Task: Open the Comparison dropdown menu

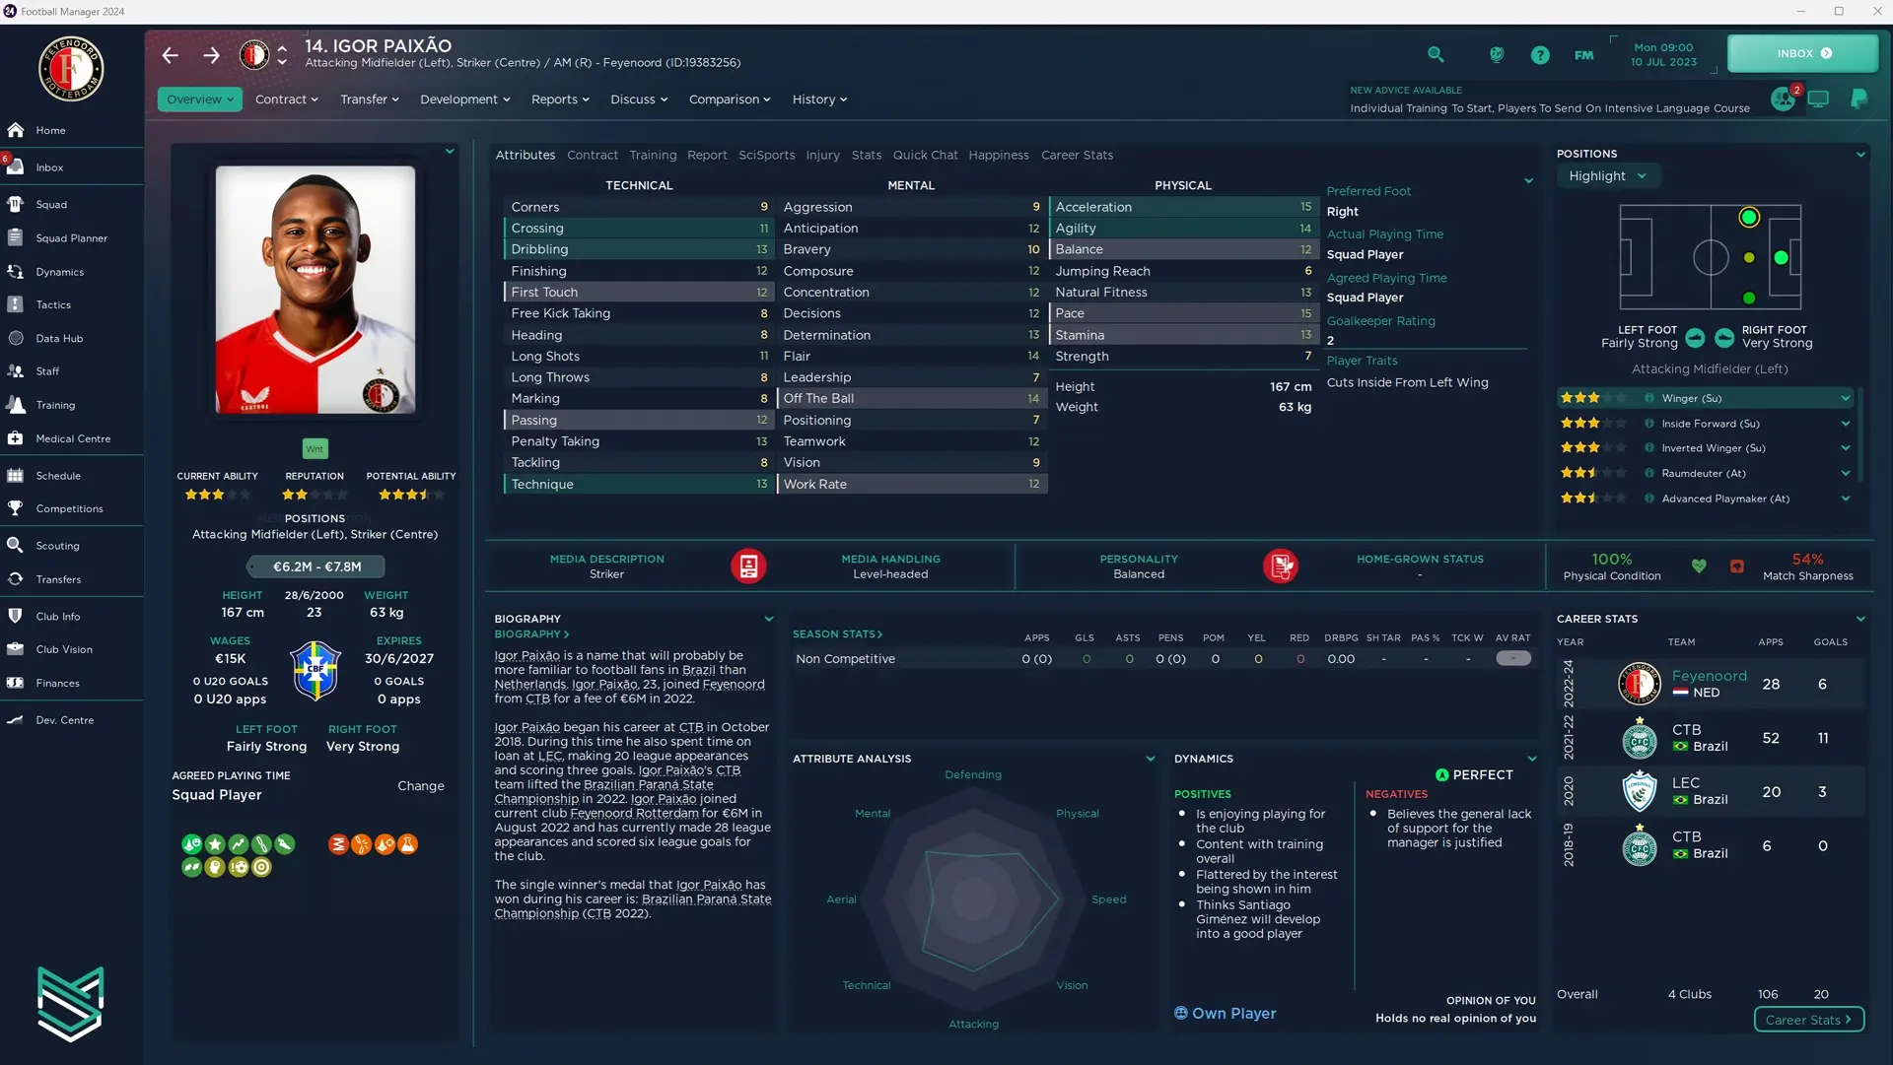Action: pyautogui.click(x=730, y=100)
